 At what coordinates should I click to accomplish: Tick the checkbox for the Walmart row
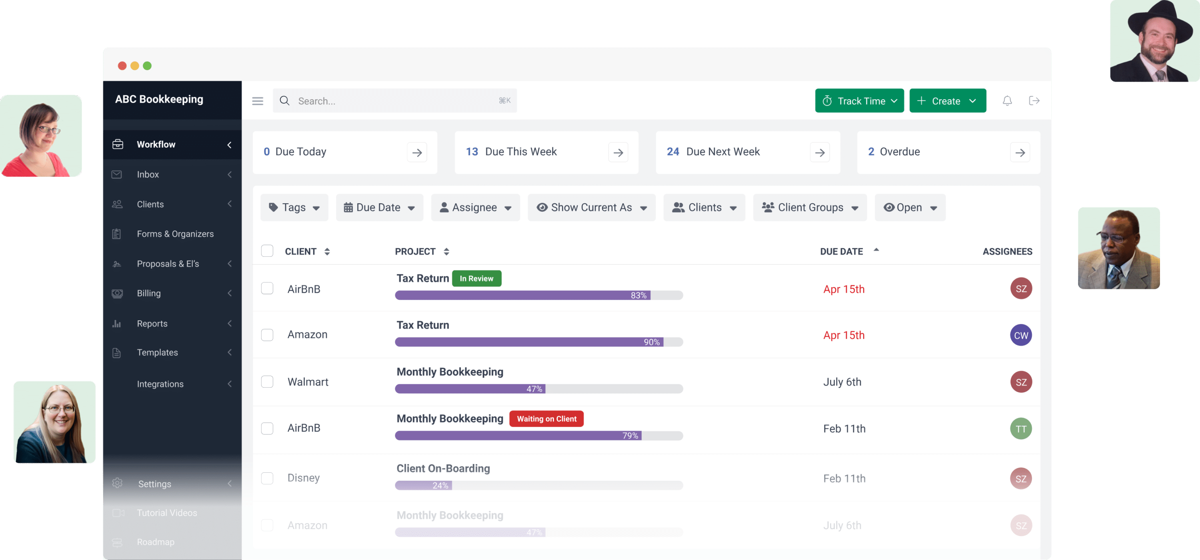pos(267,382)
